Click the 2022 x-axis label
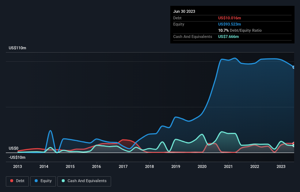This screenshot has height=192, width=300. coord(255,166)
